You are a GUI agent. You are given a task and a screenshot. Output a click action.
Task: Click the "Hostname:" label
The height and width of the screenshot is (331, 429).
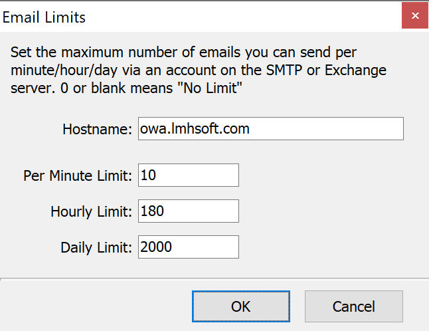coord(98,129)
